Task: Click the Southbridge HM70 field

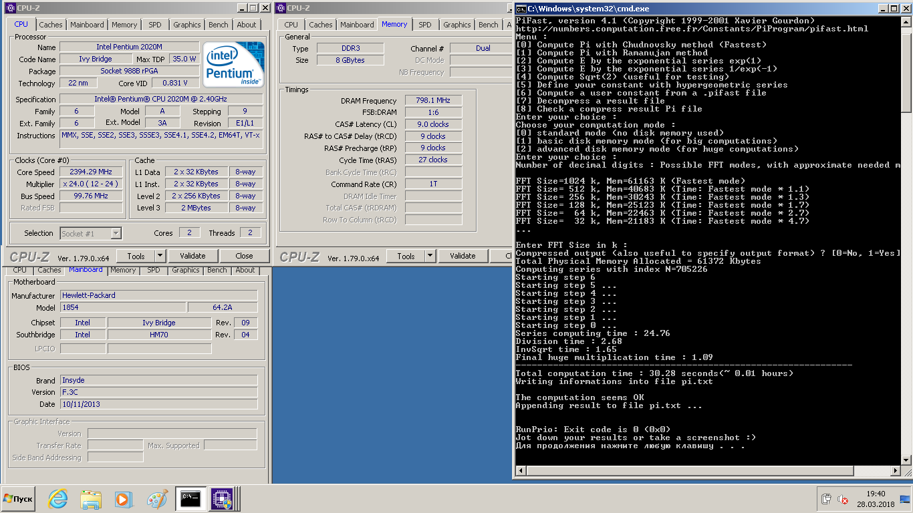Action: coord(159,335)
